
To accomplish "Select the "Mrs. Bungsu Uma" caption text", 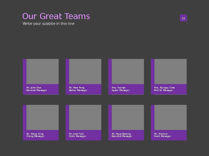I will point(164,88).
